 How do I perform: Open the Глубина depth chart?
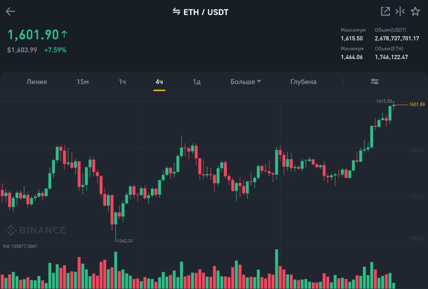tap(303, 82)
